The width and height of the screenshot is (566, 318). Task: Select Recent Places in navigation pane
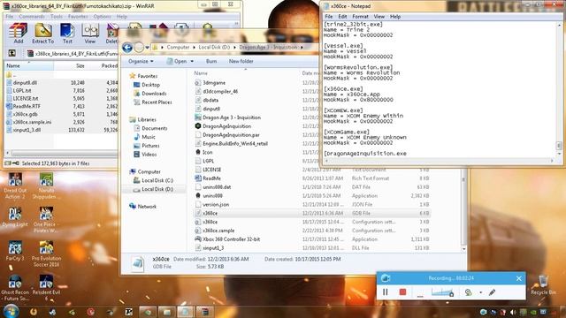pyautogui.click(x=153, y=102)
